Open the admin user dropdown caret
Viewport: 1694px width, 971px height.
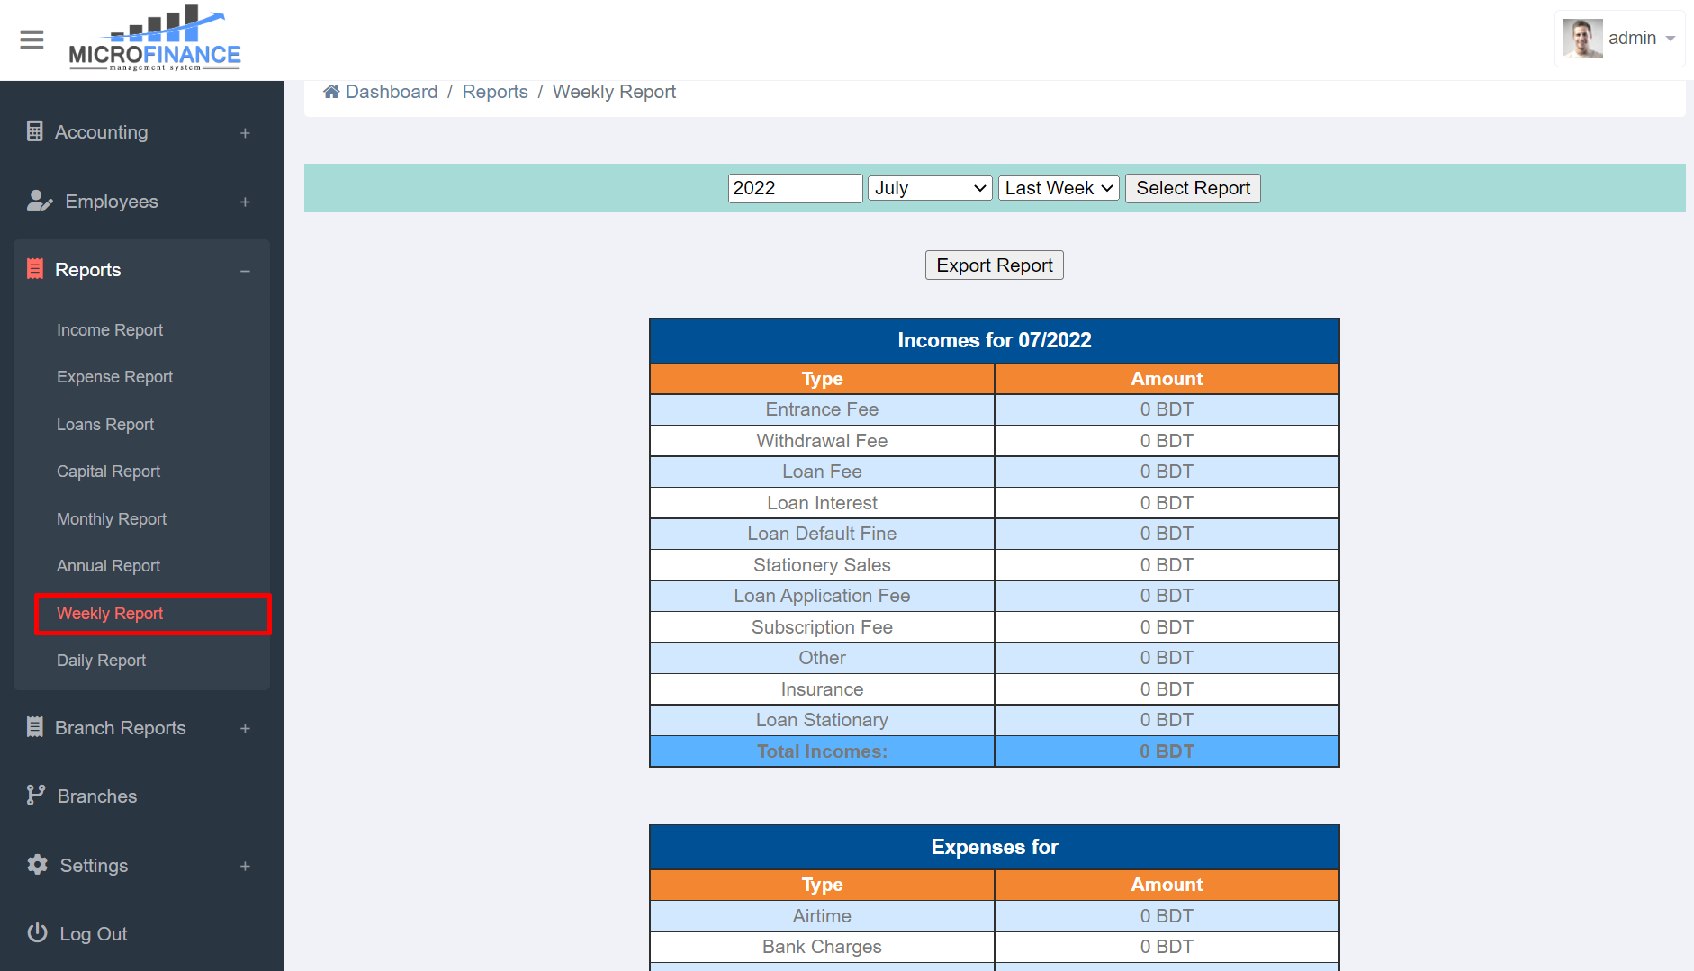coord(1671,39)
